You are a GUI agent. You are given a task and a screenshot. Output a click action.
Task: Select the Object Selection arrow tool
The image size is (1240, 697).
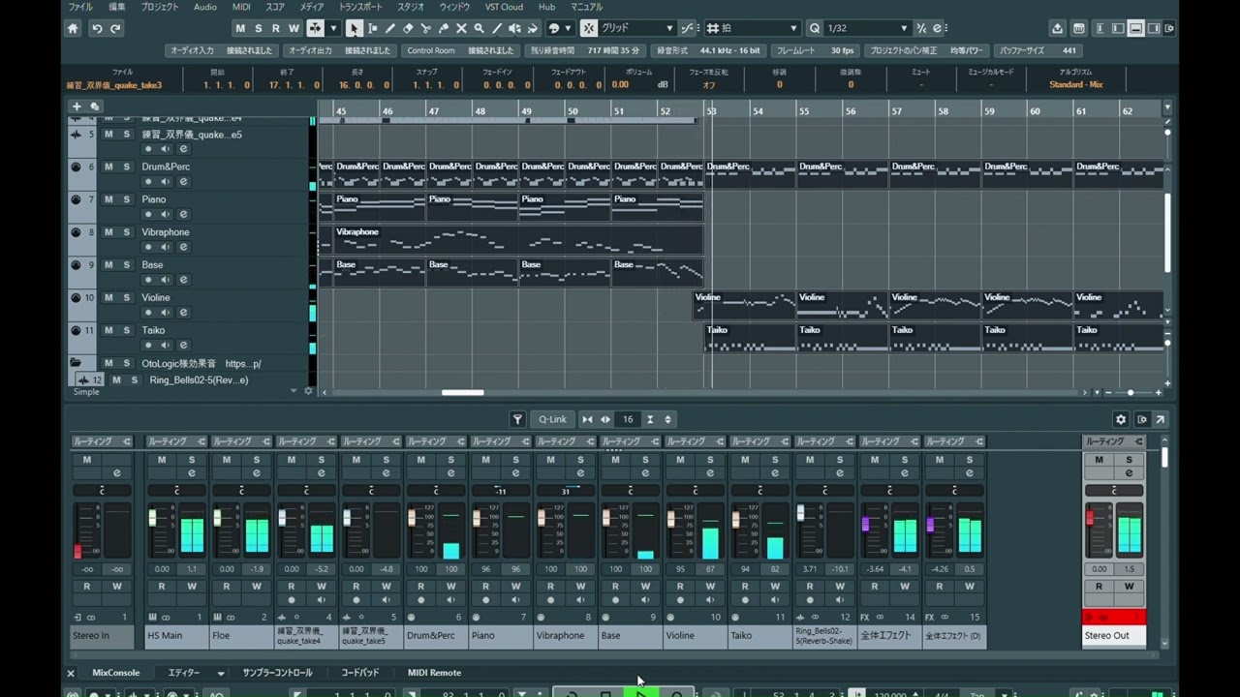click(x=355, y=28)
